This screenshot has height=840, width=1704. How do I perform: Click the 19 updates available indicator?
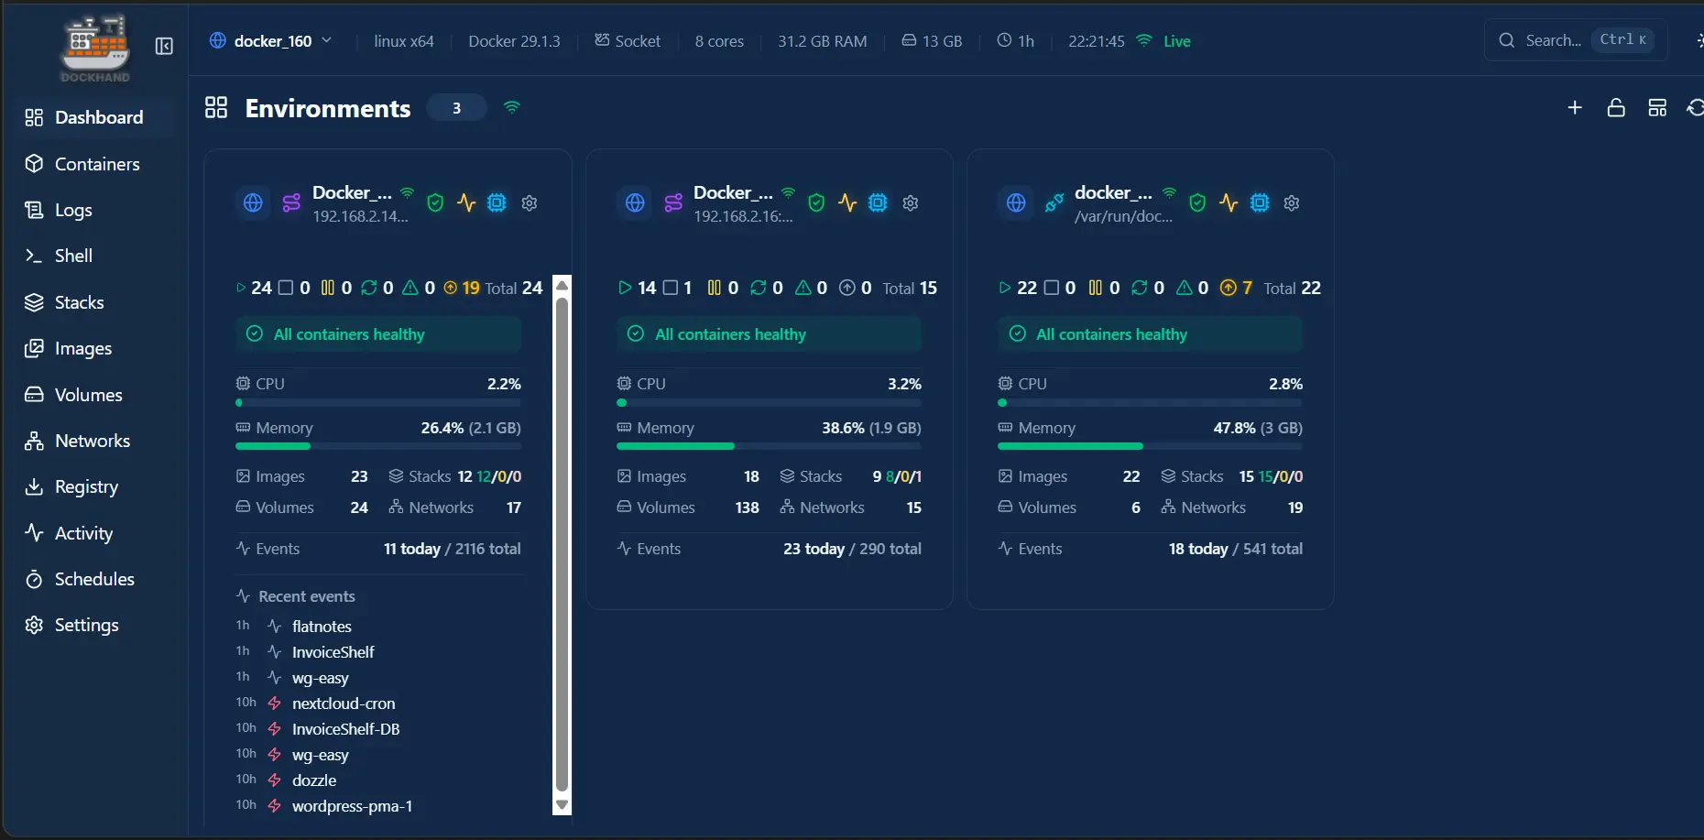tap(462, 288)
